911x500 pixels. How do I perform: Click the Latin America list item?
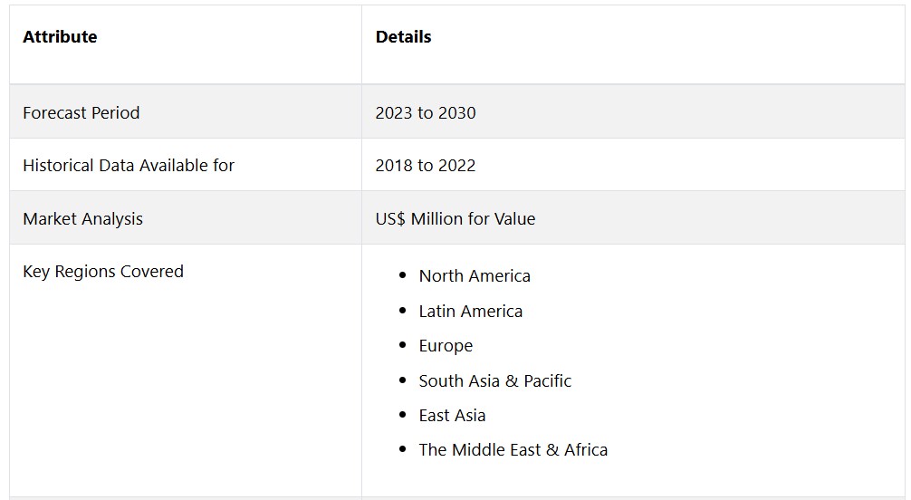[471, 312]
